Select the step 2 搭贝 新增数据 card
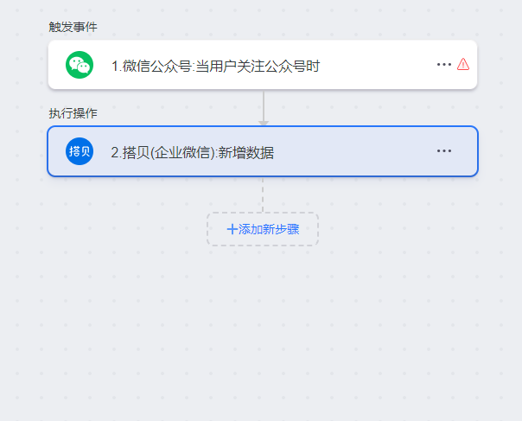 [263, 151]
